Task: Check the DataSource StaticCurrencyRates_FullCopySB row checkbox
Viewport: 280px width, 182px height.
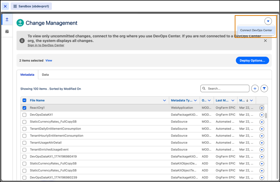Action: 24,122
